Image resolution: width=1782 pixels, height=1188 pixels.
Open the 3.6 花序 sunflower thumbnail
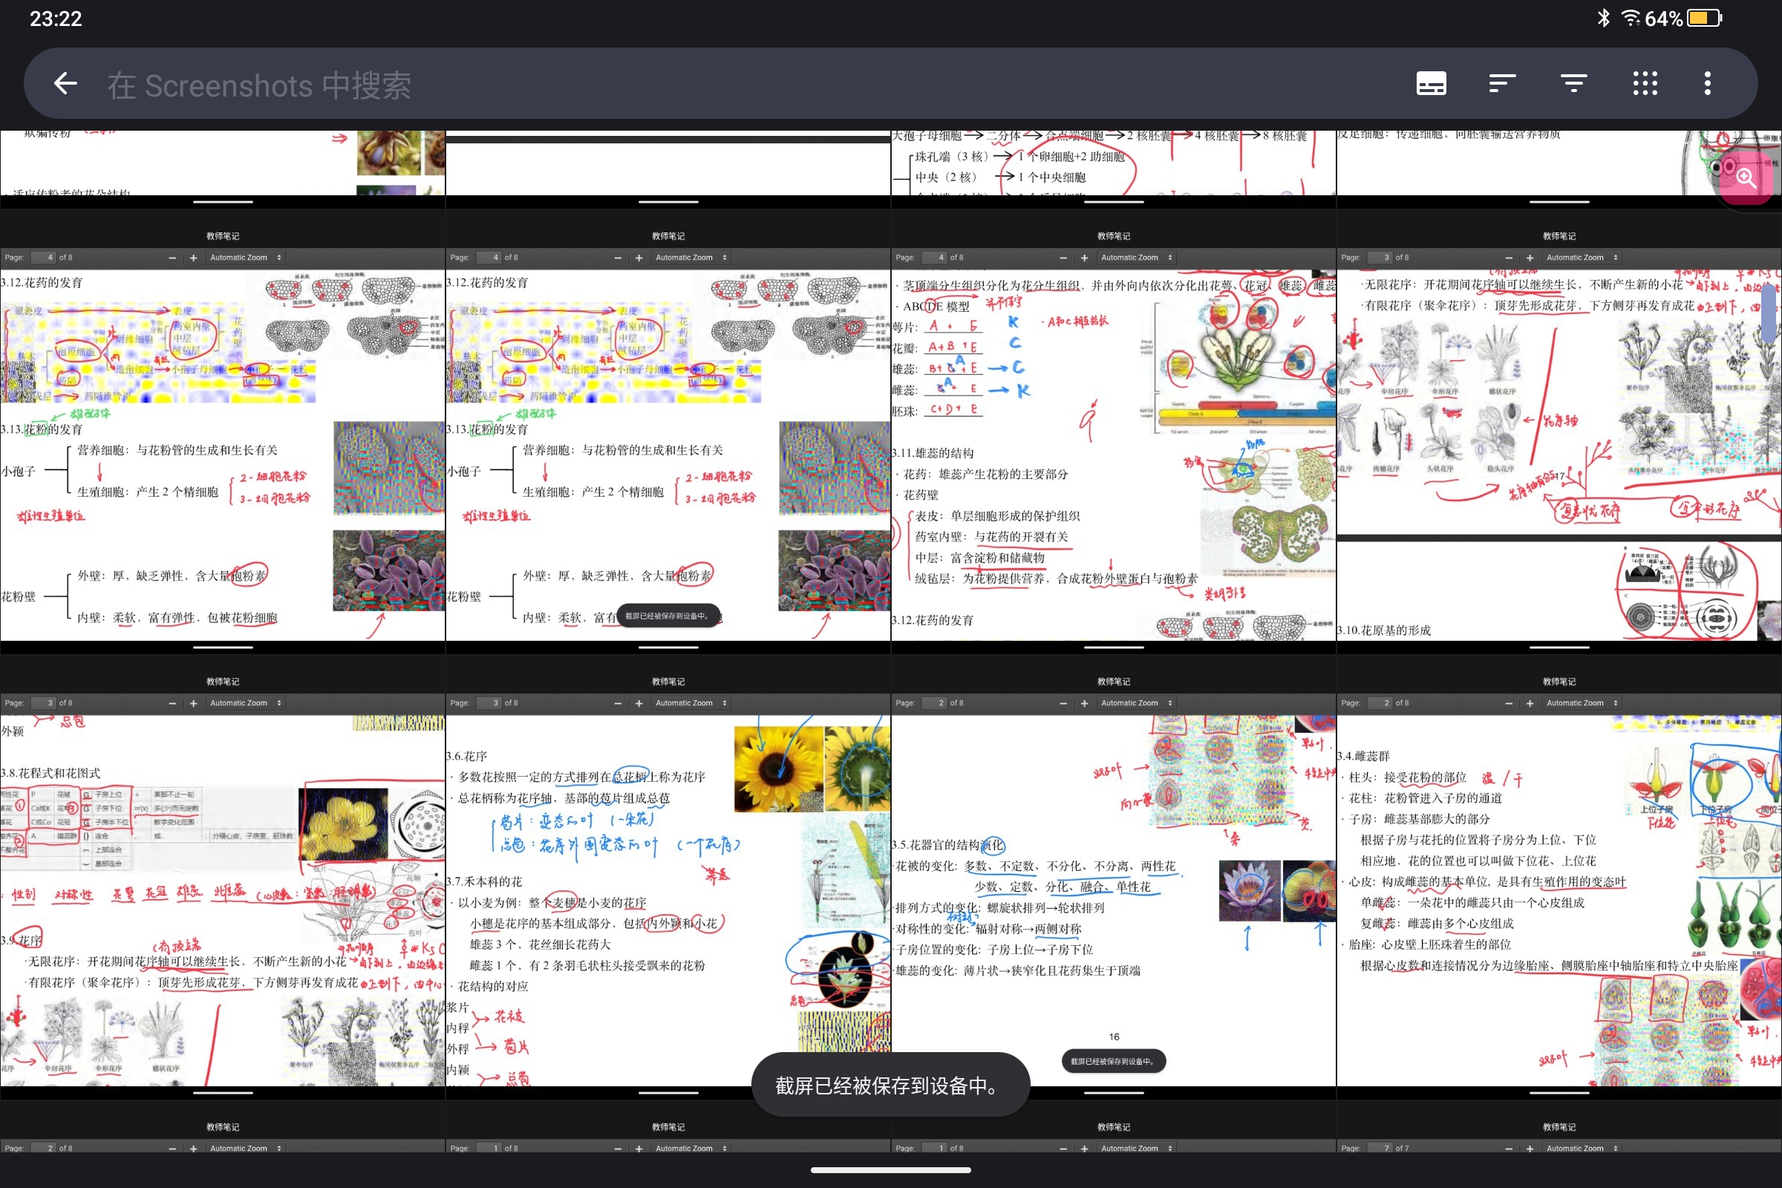[668, 878]
